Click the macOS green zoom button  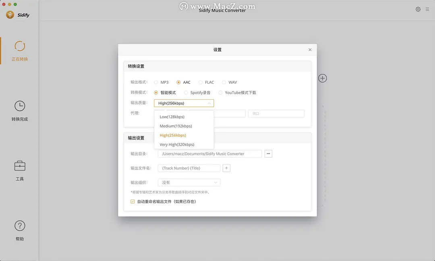[15, 4]
